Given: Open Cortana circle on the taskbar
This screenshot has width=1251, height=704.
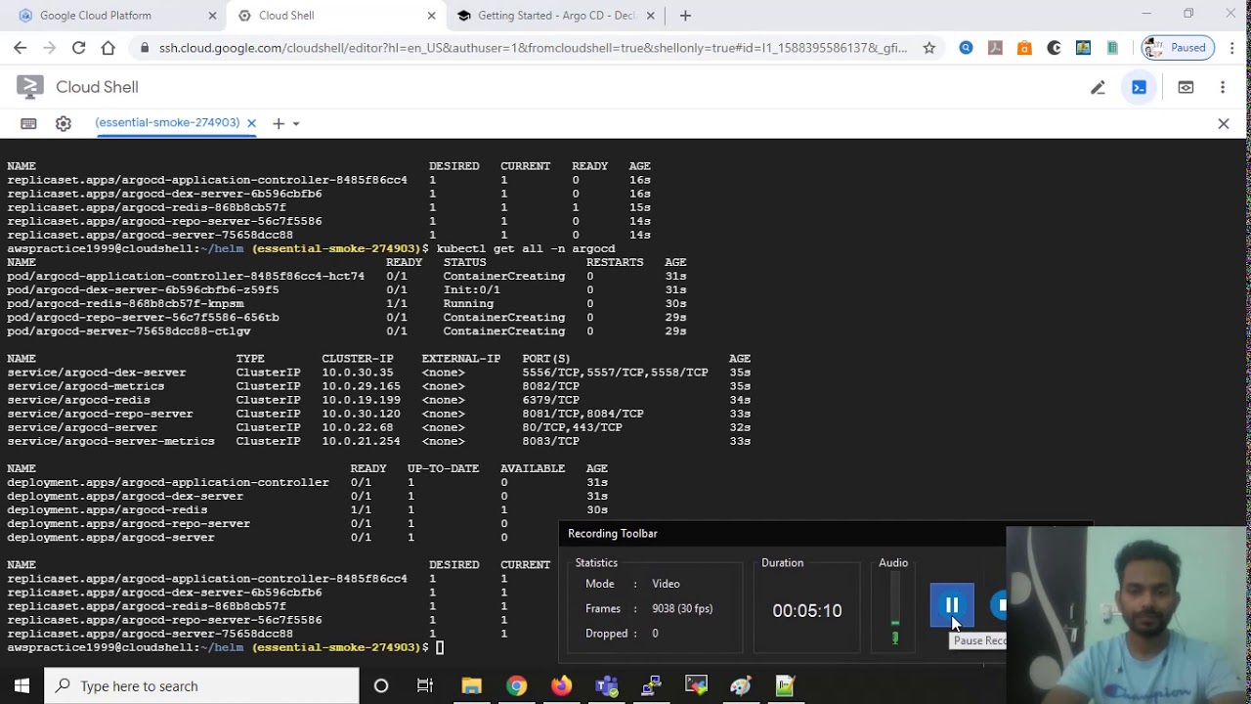Looking at the screenshot, I should (381, 686).
